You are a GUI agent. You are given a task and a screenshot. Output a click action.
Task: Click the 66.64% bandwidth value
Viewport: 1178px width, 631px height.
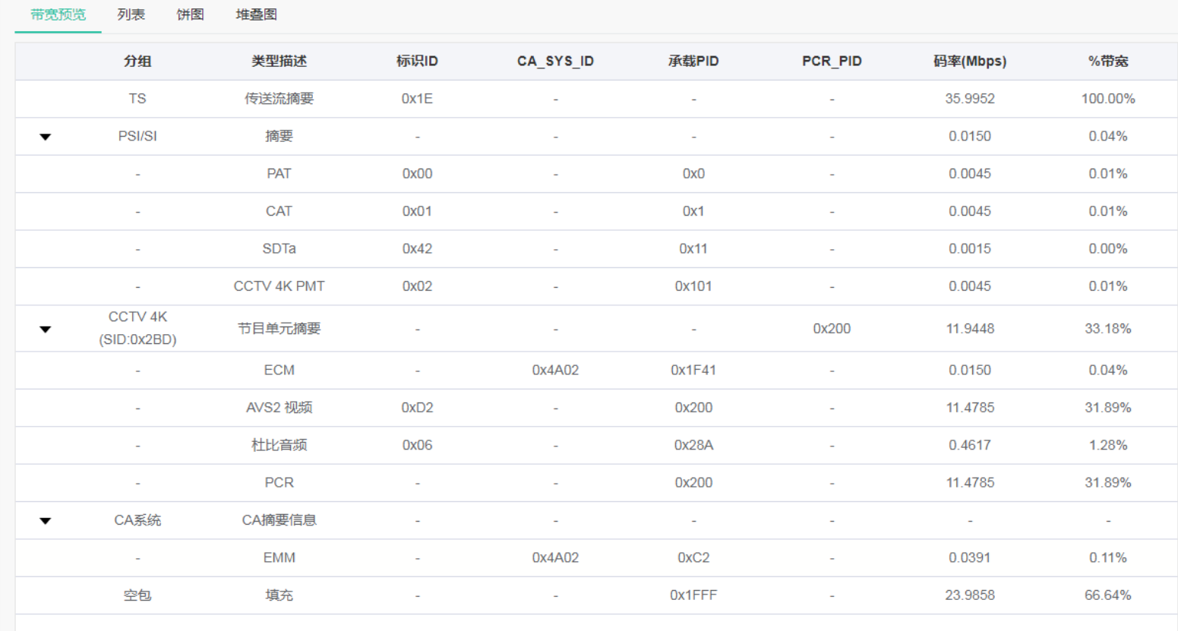pyautogui.click(x=1108, y=595)
